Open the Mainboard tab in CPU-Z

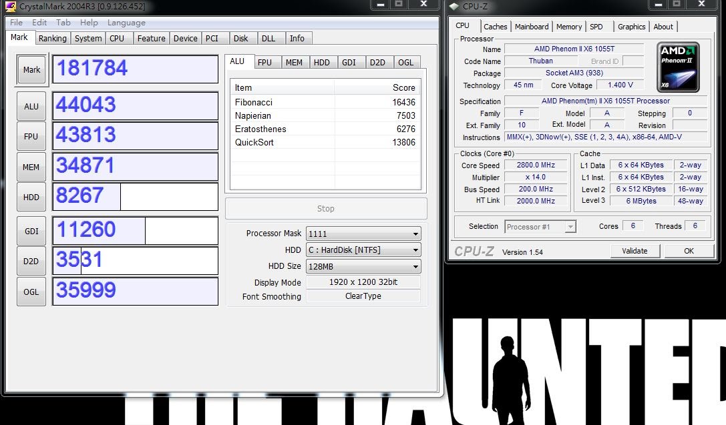pyautogui.click(x=532, y=27)
